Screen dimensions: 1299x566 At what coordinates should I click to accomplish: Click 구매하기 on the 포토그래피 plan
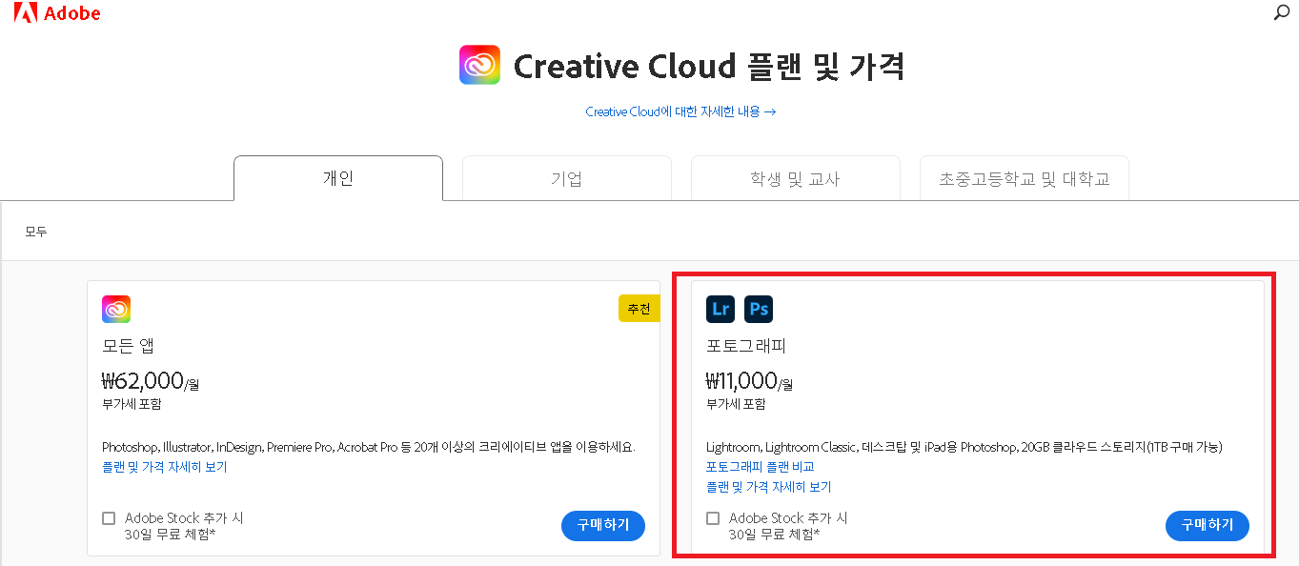point(1208,525)
